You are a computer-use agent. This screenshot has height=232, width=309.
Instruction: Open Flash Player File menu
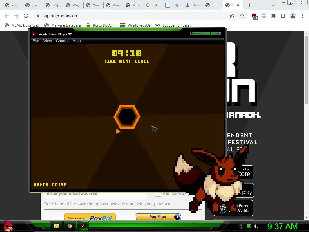(x=36, y=41)
